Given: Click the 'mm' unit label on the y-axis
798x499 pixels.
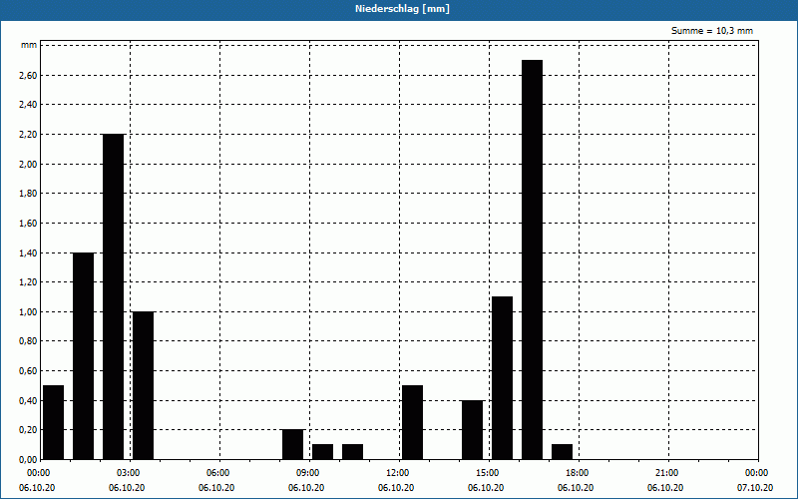Looking at the screenshot, I should (x=29, y=45).
